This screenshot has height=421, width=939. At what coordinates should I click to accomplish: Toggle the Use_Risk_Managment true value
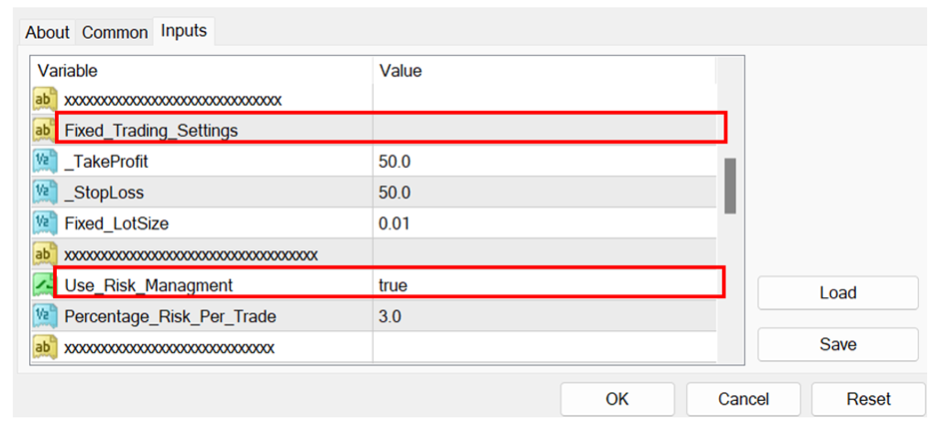[394, 285]
